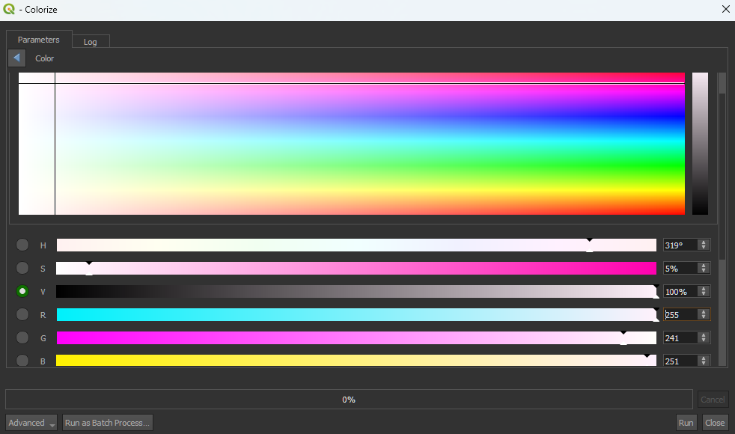The width and height of the screenshot is (735, 434).
Task: Select the V value radio button
Action: 22,291
